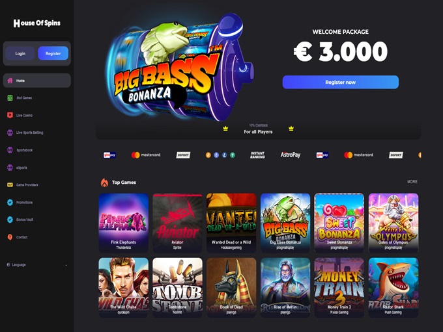Click the Promotions badge icon
Viewport: 443px width, 332px height.
(10, 202)
